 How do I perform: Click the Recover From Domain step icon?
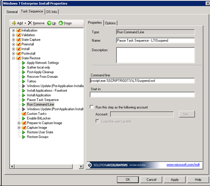(x=24, y=77)
